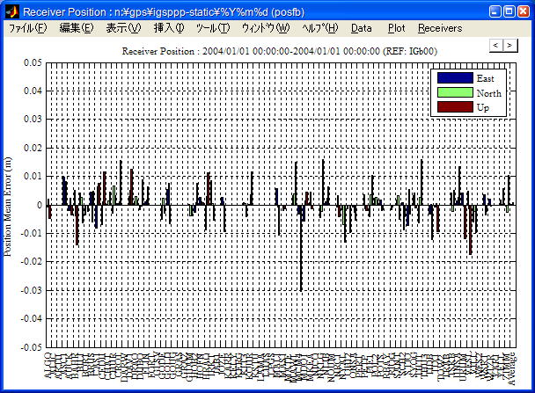Open the ヘルプ(H) menu
Screen dimensions: 535x393
[319, 28]
